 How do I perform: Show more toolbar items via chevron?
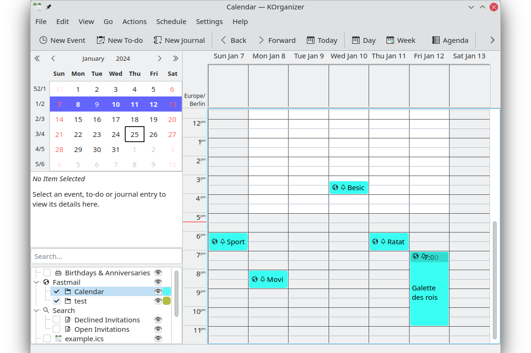[x=492, y=40]
